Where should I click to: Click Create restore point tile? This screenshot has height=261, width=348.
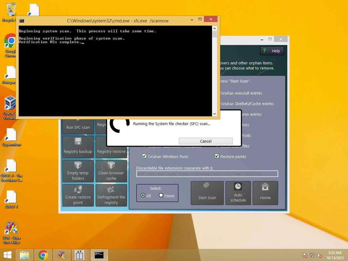coord(78,195)
